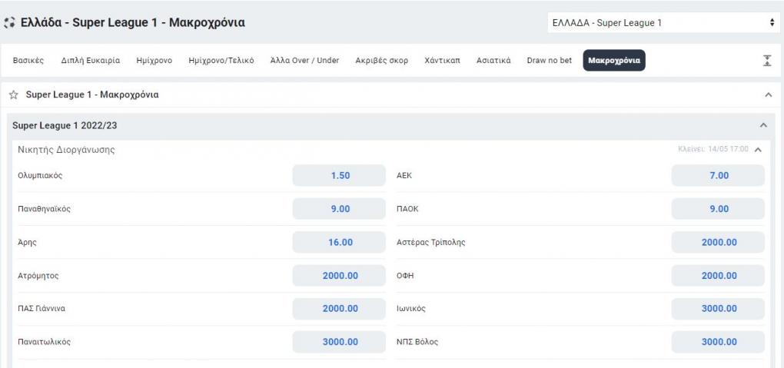Pick the Παναιτωλικός odds 3000.00
Image resolution: width=784 pixels, height=368 pixels.
tap(339, 342)
